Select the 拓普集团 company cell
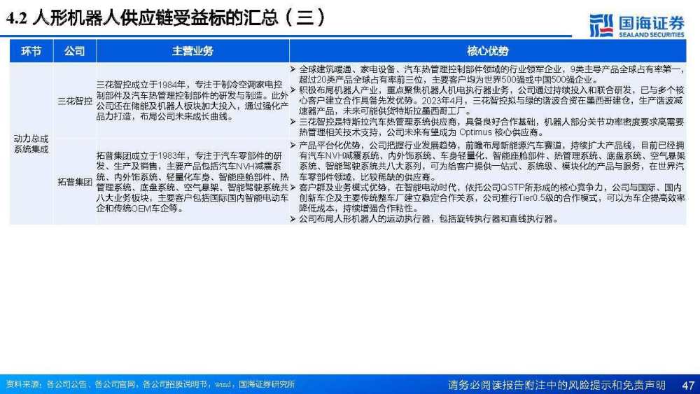Screen dimensions: 700x394 75,182
